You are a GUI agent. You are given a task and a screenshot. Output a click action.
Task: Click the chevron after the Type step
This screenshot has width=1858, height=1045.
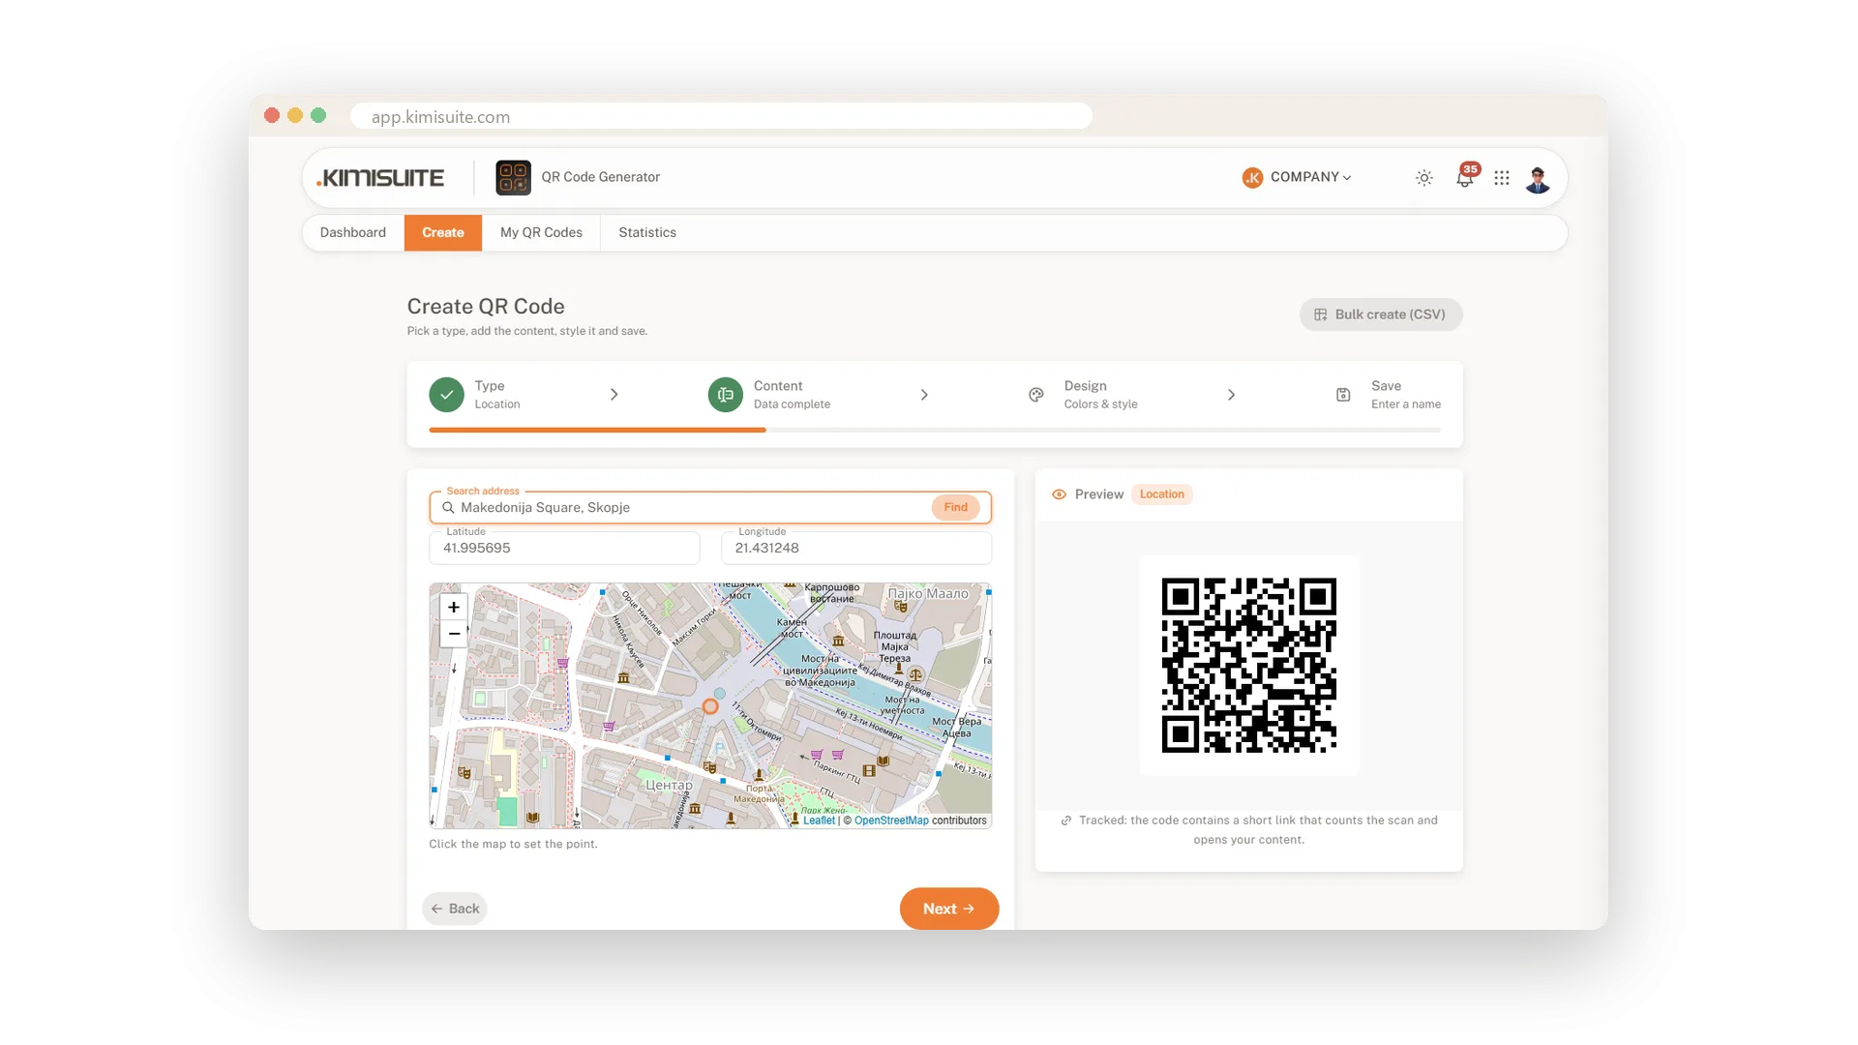pyautogui.click(x=614, y=395)
